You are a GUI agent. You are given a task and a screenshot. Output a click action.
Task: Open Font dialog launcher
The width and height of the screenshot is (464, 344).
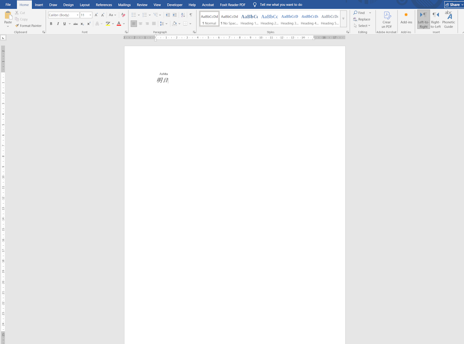coord(126,32)
